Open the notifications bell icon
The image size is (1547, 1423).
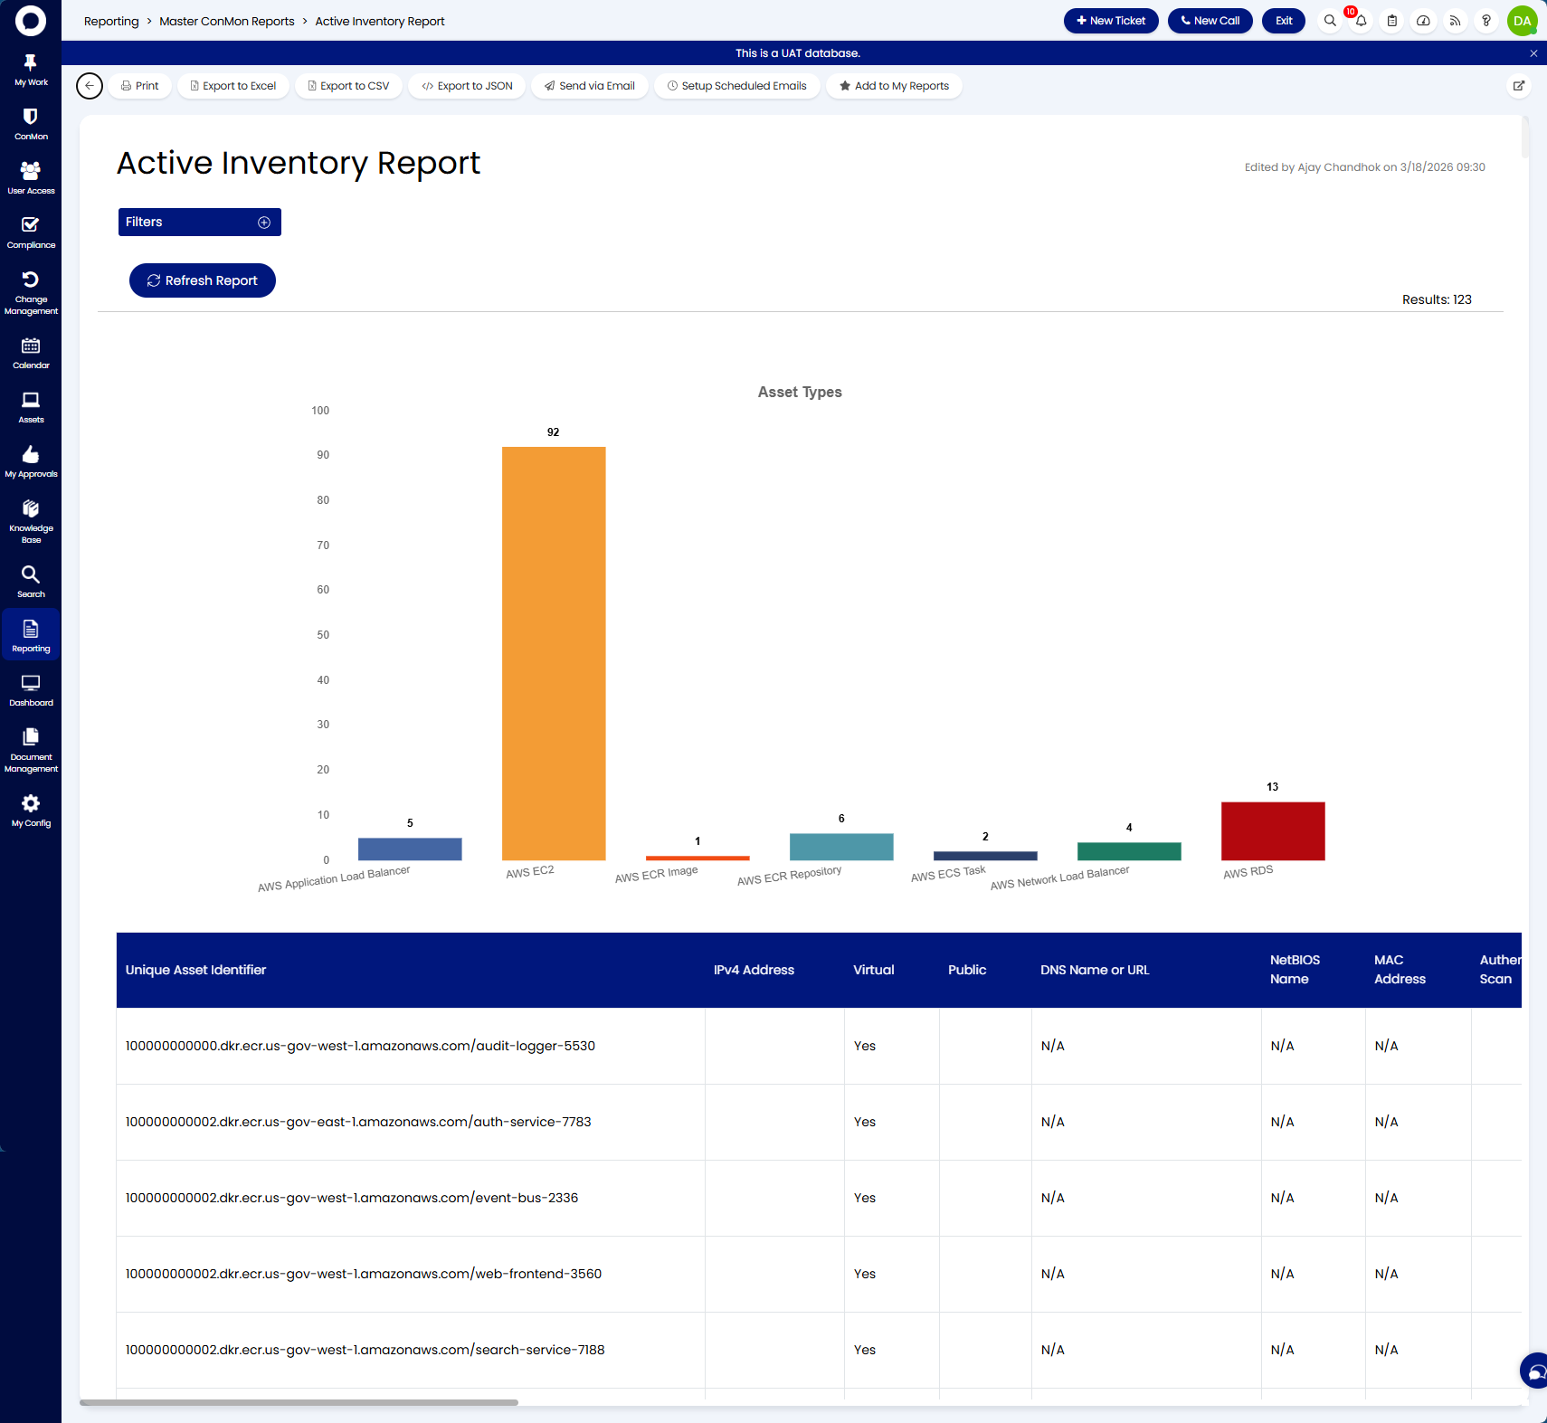coord(1361,21)
